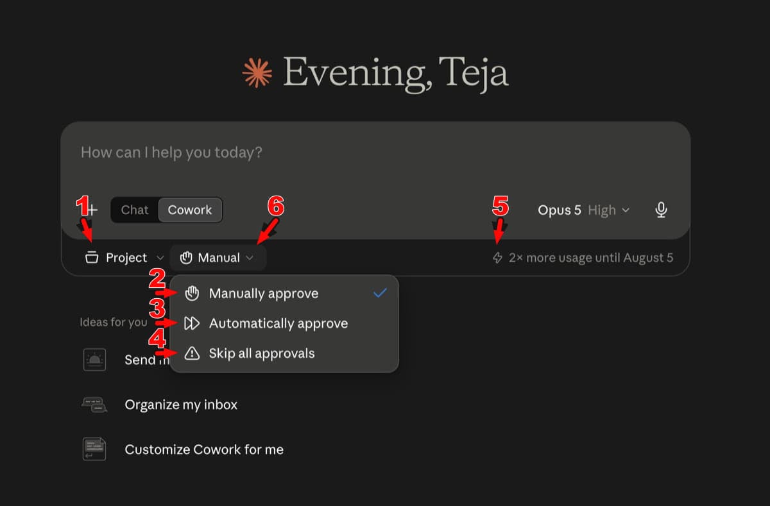Screen dimensions: 770x506
Task: Select the Cowork mode toggle
Action: click(x=190, y=210)
